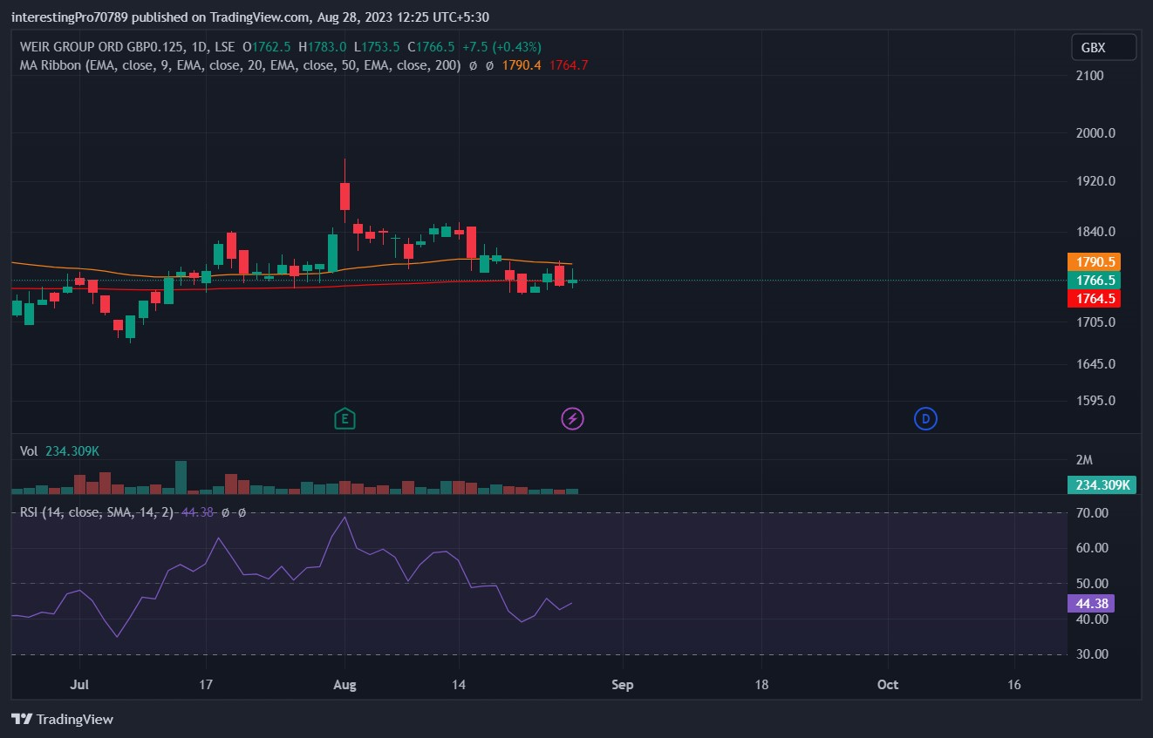Click the Oct label on time axis
1153x738 pixels.
pos(888,685)
